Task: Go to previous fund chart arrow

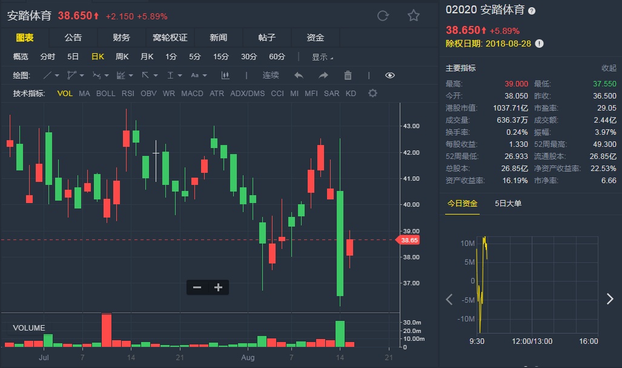Action: tap(449, 299)
